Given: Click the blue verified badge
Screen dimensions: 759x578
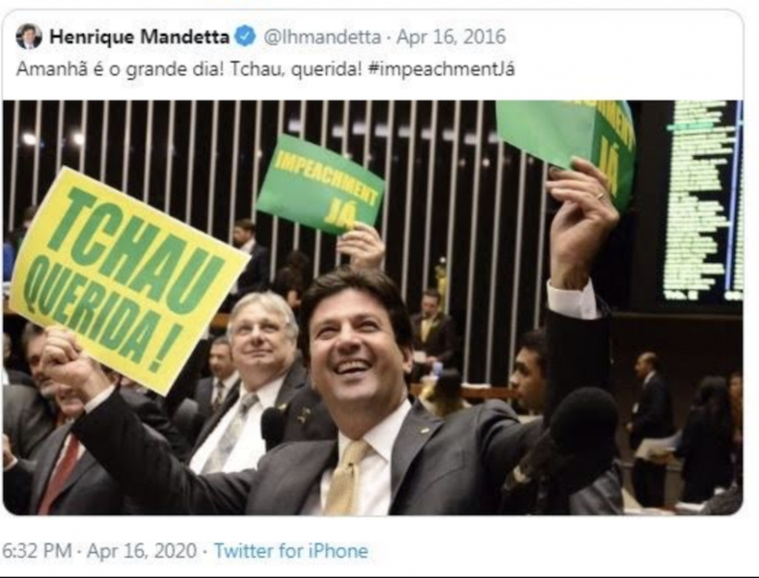Looking at the screenshot, I should pos(246,37).
